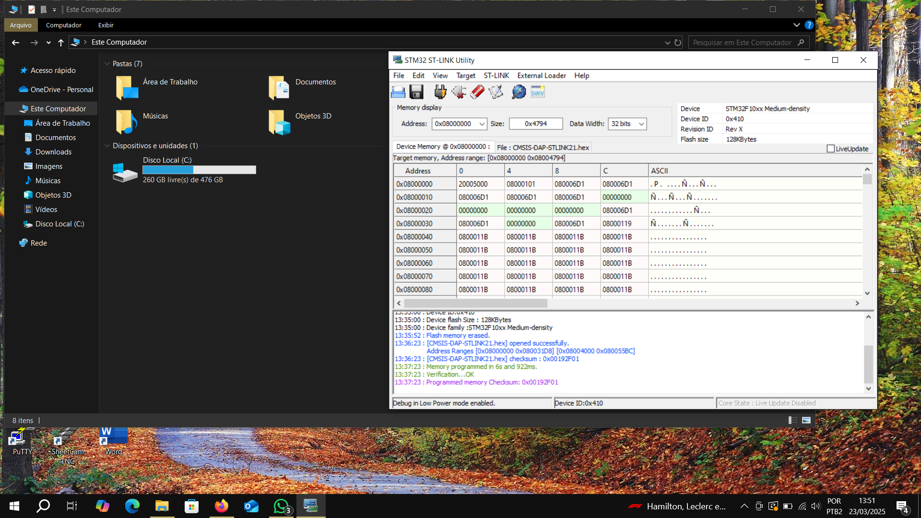Open the Data Width dropdown
The height and width of the screenshot is (518, 921).
click(x=641, y=124)
